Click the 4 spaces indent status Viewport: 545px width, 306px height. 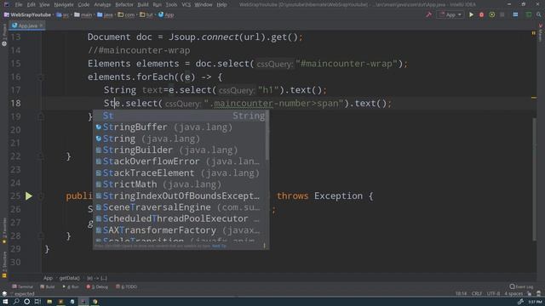coord(513,293)
